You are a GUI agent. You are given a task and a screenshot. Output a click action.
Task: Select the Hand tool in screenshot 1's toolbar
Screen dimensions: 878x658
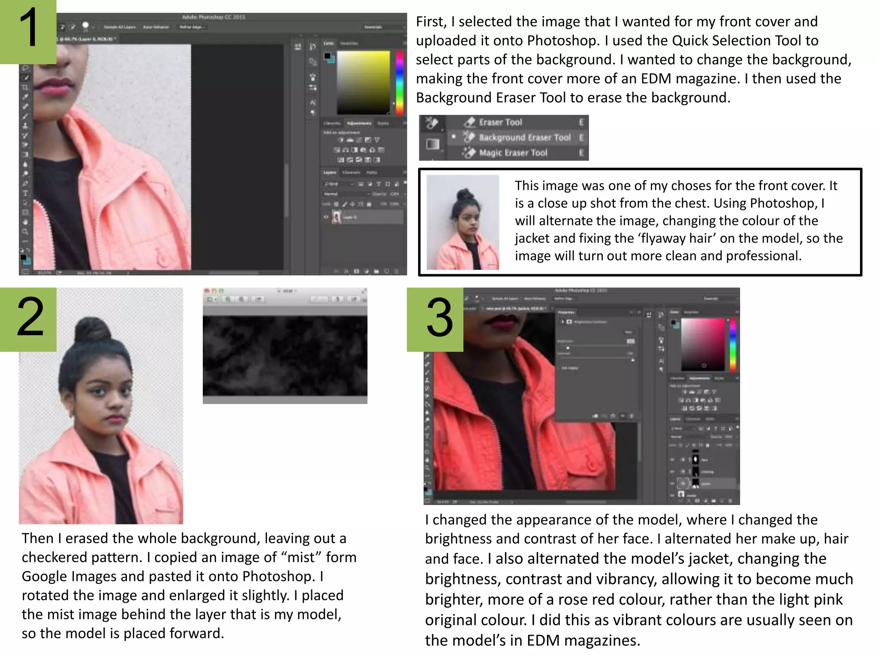(25, 222)
